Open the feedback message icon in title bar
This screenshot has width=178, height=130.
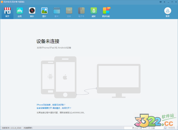(160, 2)
